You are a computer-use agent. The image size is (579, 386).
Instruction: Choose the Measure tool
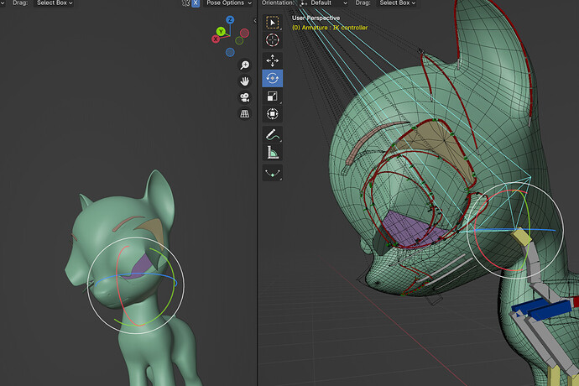273,152
